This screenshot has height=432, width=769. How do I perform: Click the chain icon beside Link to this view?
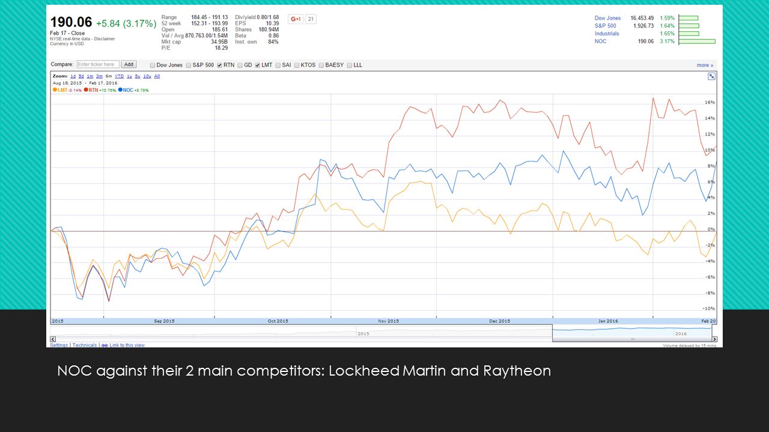pos(105,345)
